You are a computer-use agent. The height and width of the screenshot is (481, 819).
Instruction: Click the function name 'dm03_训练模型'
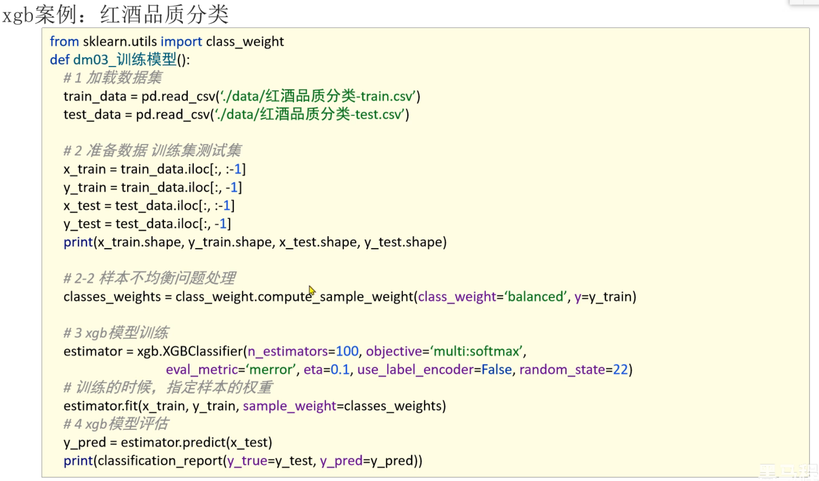(x=124, y=60)
